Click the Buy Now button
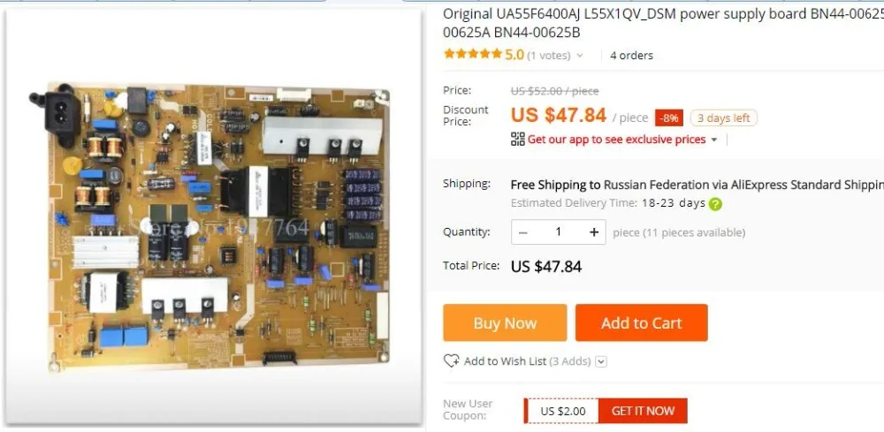The width and height of the screenshot is (884, 432). pyautogui.click(x=505, y=322)
